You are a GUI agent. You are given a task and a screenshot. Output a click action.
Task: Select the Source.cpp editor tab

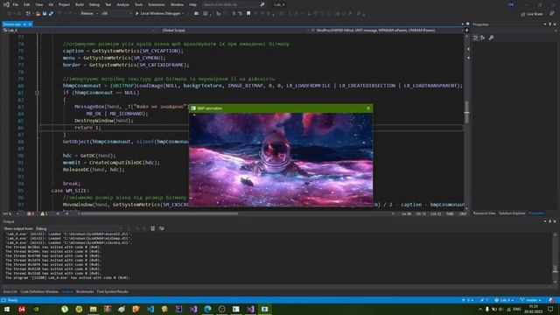tap(12, 24)
